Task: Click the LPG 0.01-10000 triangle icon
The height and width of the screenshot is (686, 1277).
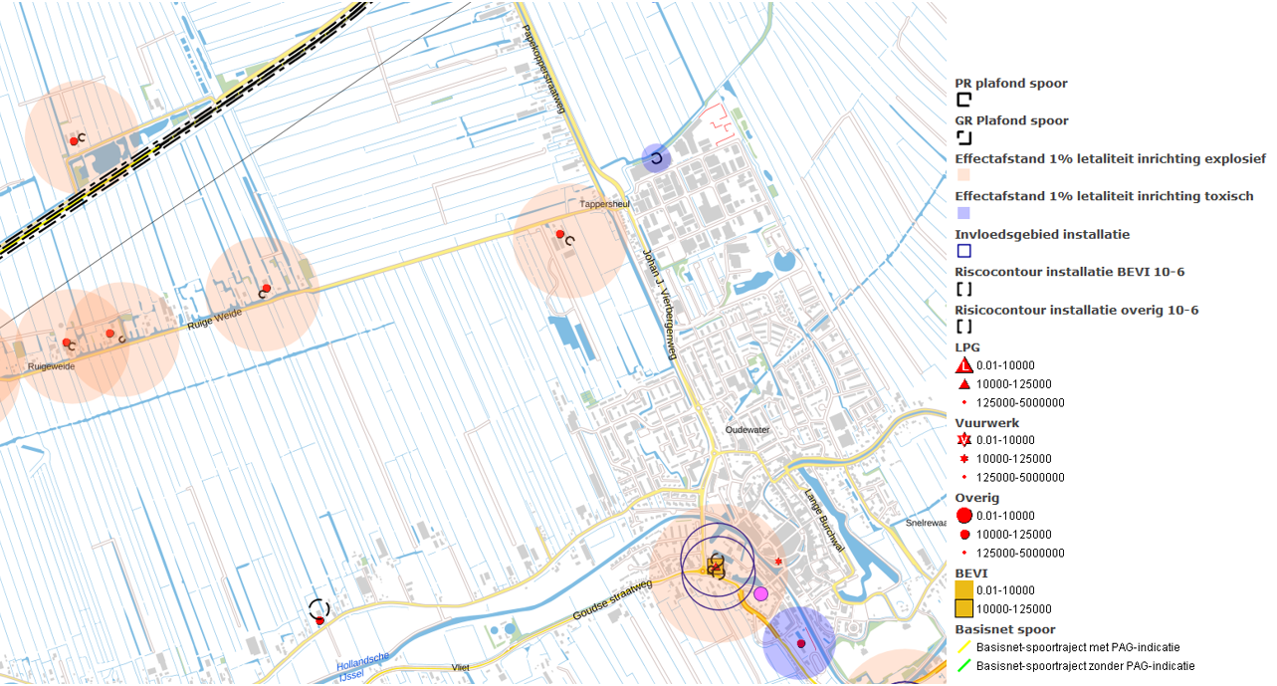Action: [x=963, y=365]
